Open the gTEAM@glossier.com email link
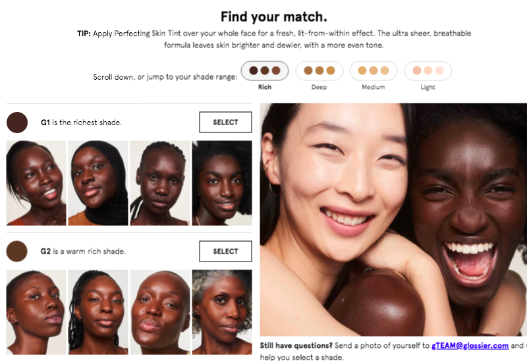The height and width of the screenshot is (361, 527). point(470,346)
